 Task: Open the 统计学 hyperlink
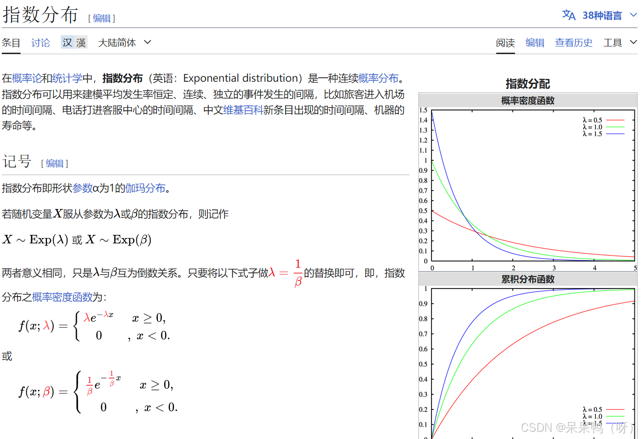(67, 78)
